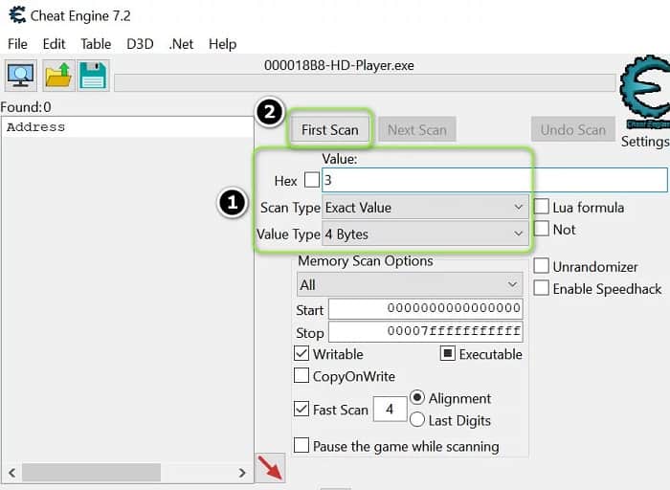Expand the Scan Type dropdown
The image size is (670, 490).
tap(426, 207)
